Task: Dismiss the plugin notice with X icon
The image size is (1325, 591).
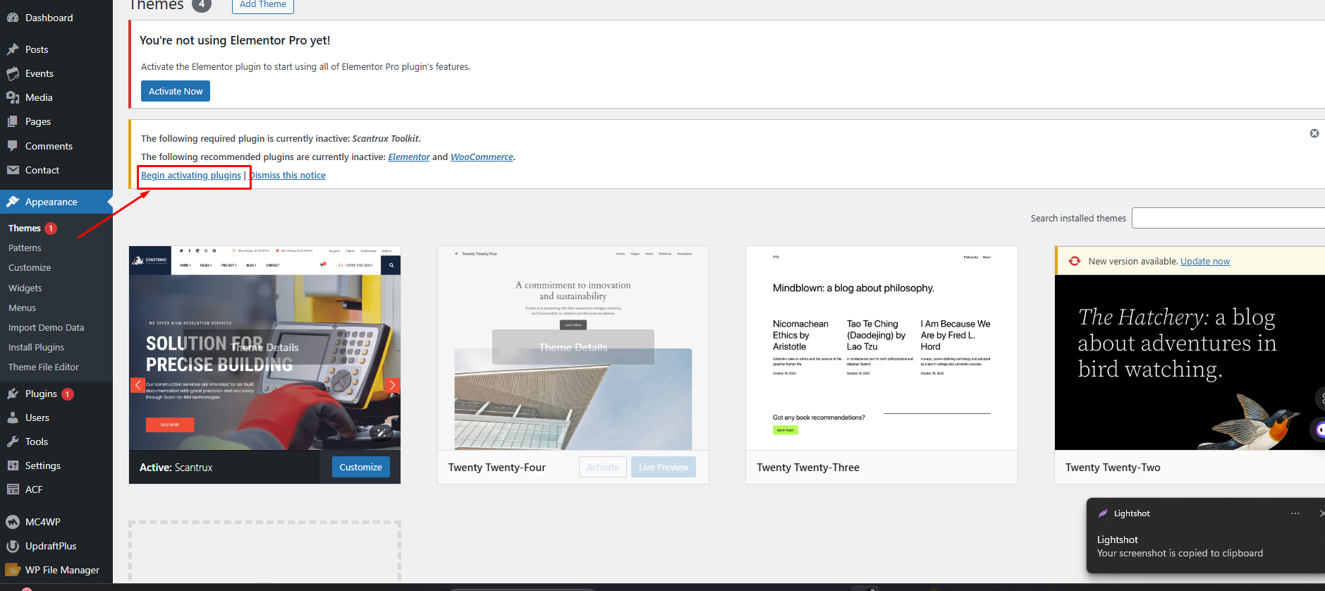Action: pyautogui.click(x=1314, y=133)
